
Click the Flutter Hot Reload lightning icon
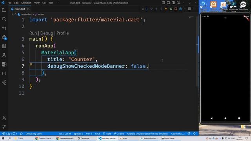click(x=166, y=9)
